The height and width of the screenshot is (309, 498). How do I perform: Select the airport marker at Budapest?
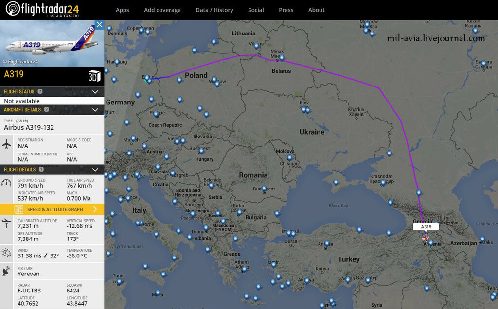click(x=201, y=151)
